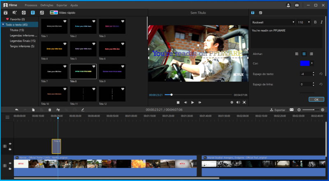This screenshot has height=181, width=329.
Task: Align text to the center
Action: click(304, 54)
